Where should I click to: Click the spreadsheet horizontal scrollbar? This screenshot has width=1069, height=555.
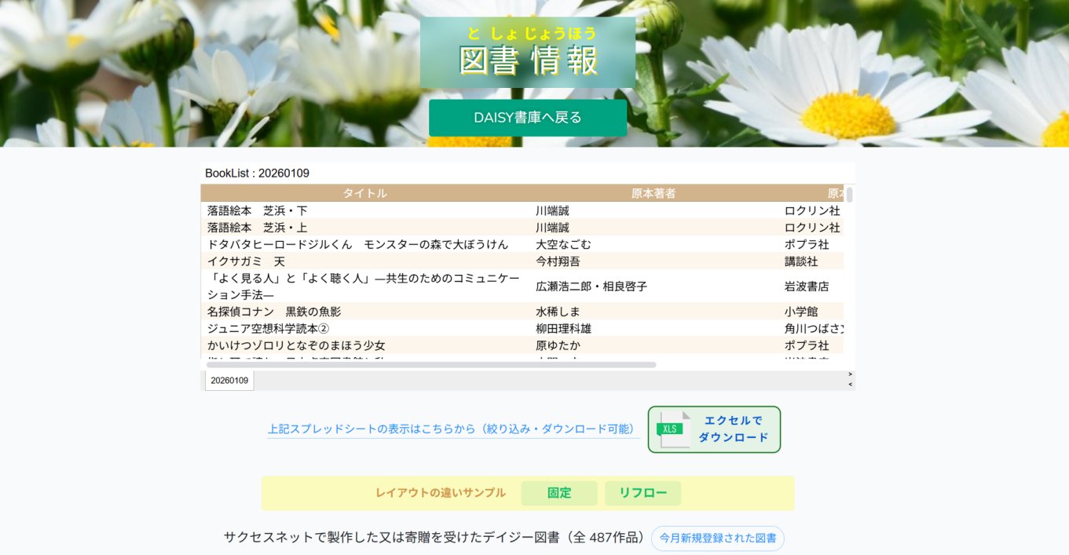coord(430,365)
